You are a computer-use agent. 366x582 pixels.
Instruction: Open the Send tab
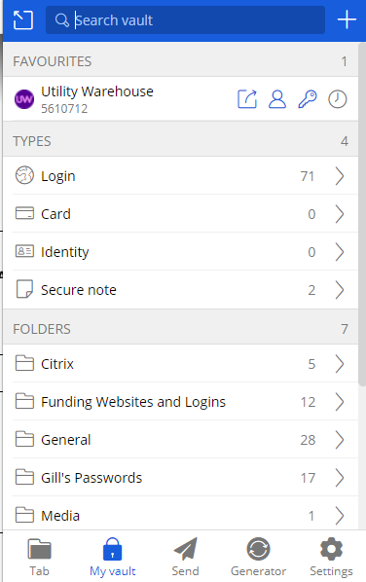185,557
